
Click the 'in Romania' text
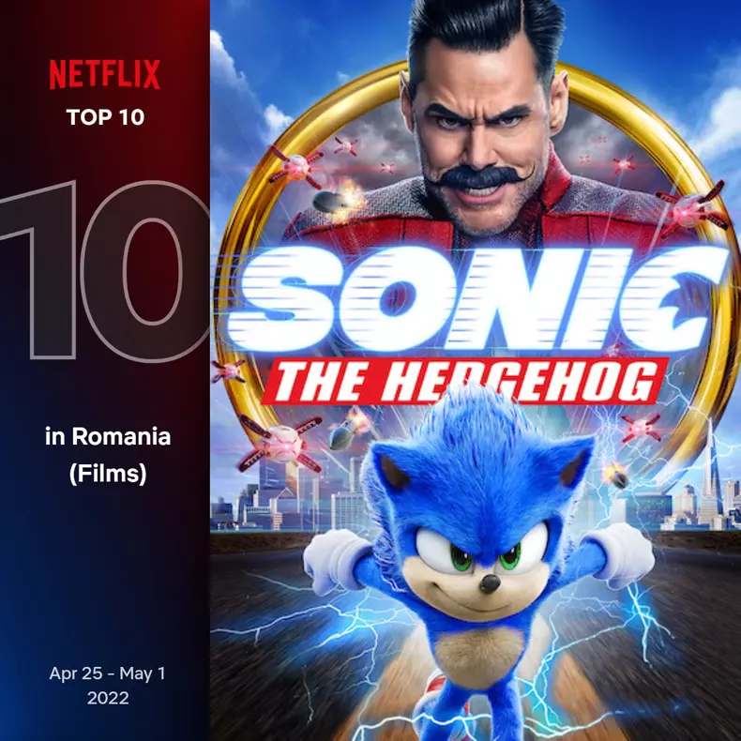point(108,436)
